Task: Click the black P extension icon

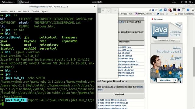Action: click(174, 10)
